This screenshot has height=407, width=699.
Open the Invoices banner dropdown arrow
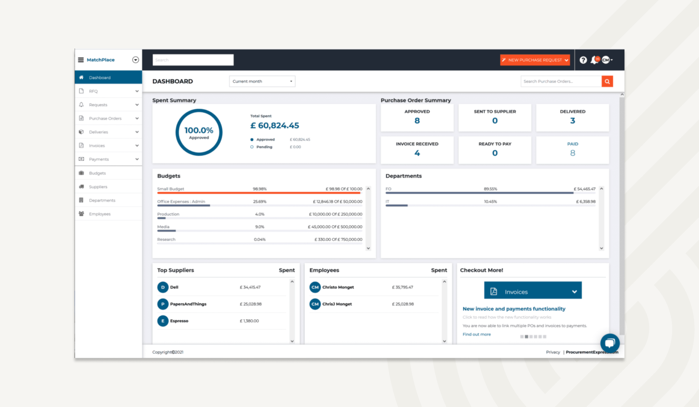[x=574, y=292]
